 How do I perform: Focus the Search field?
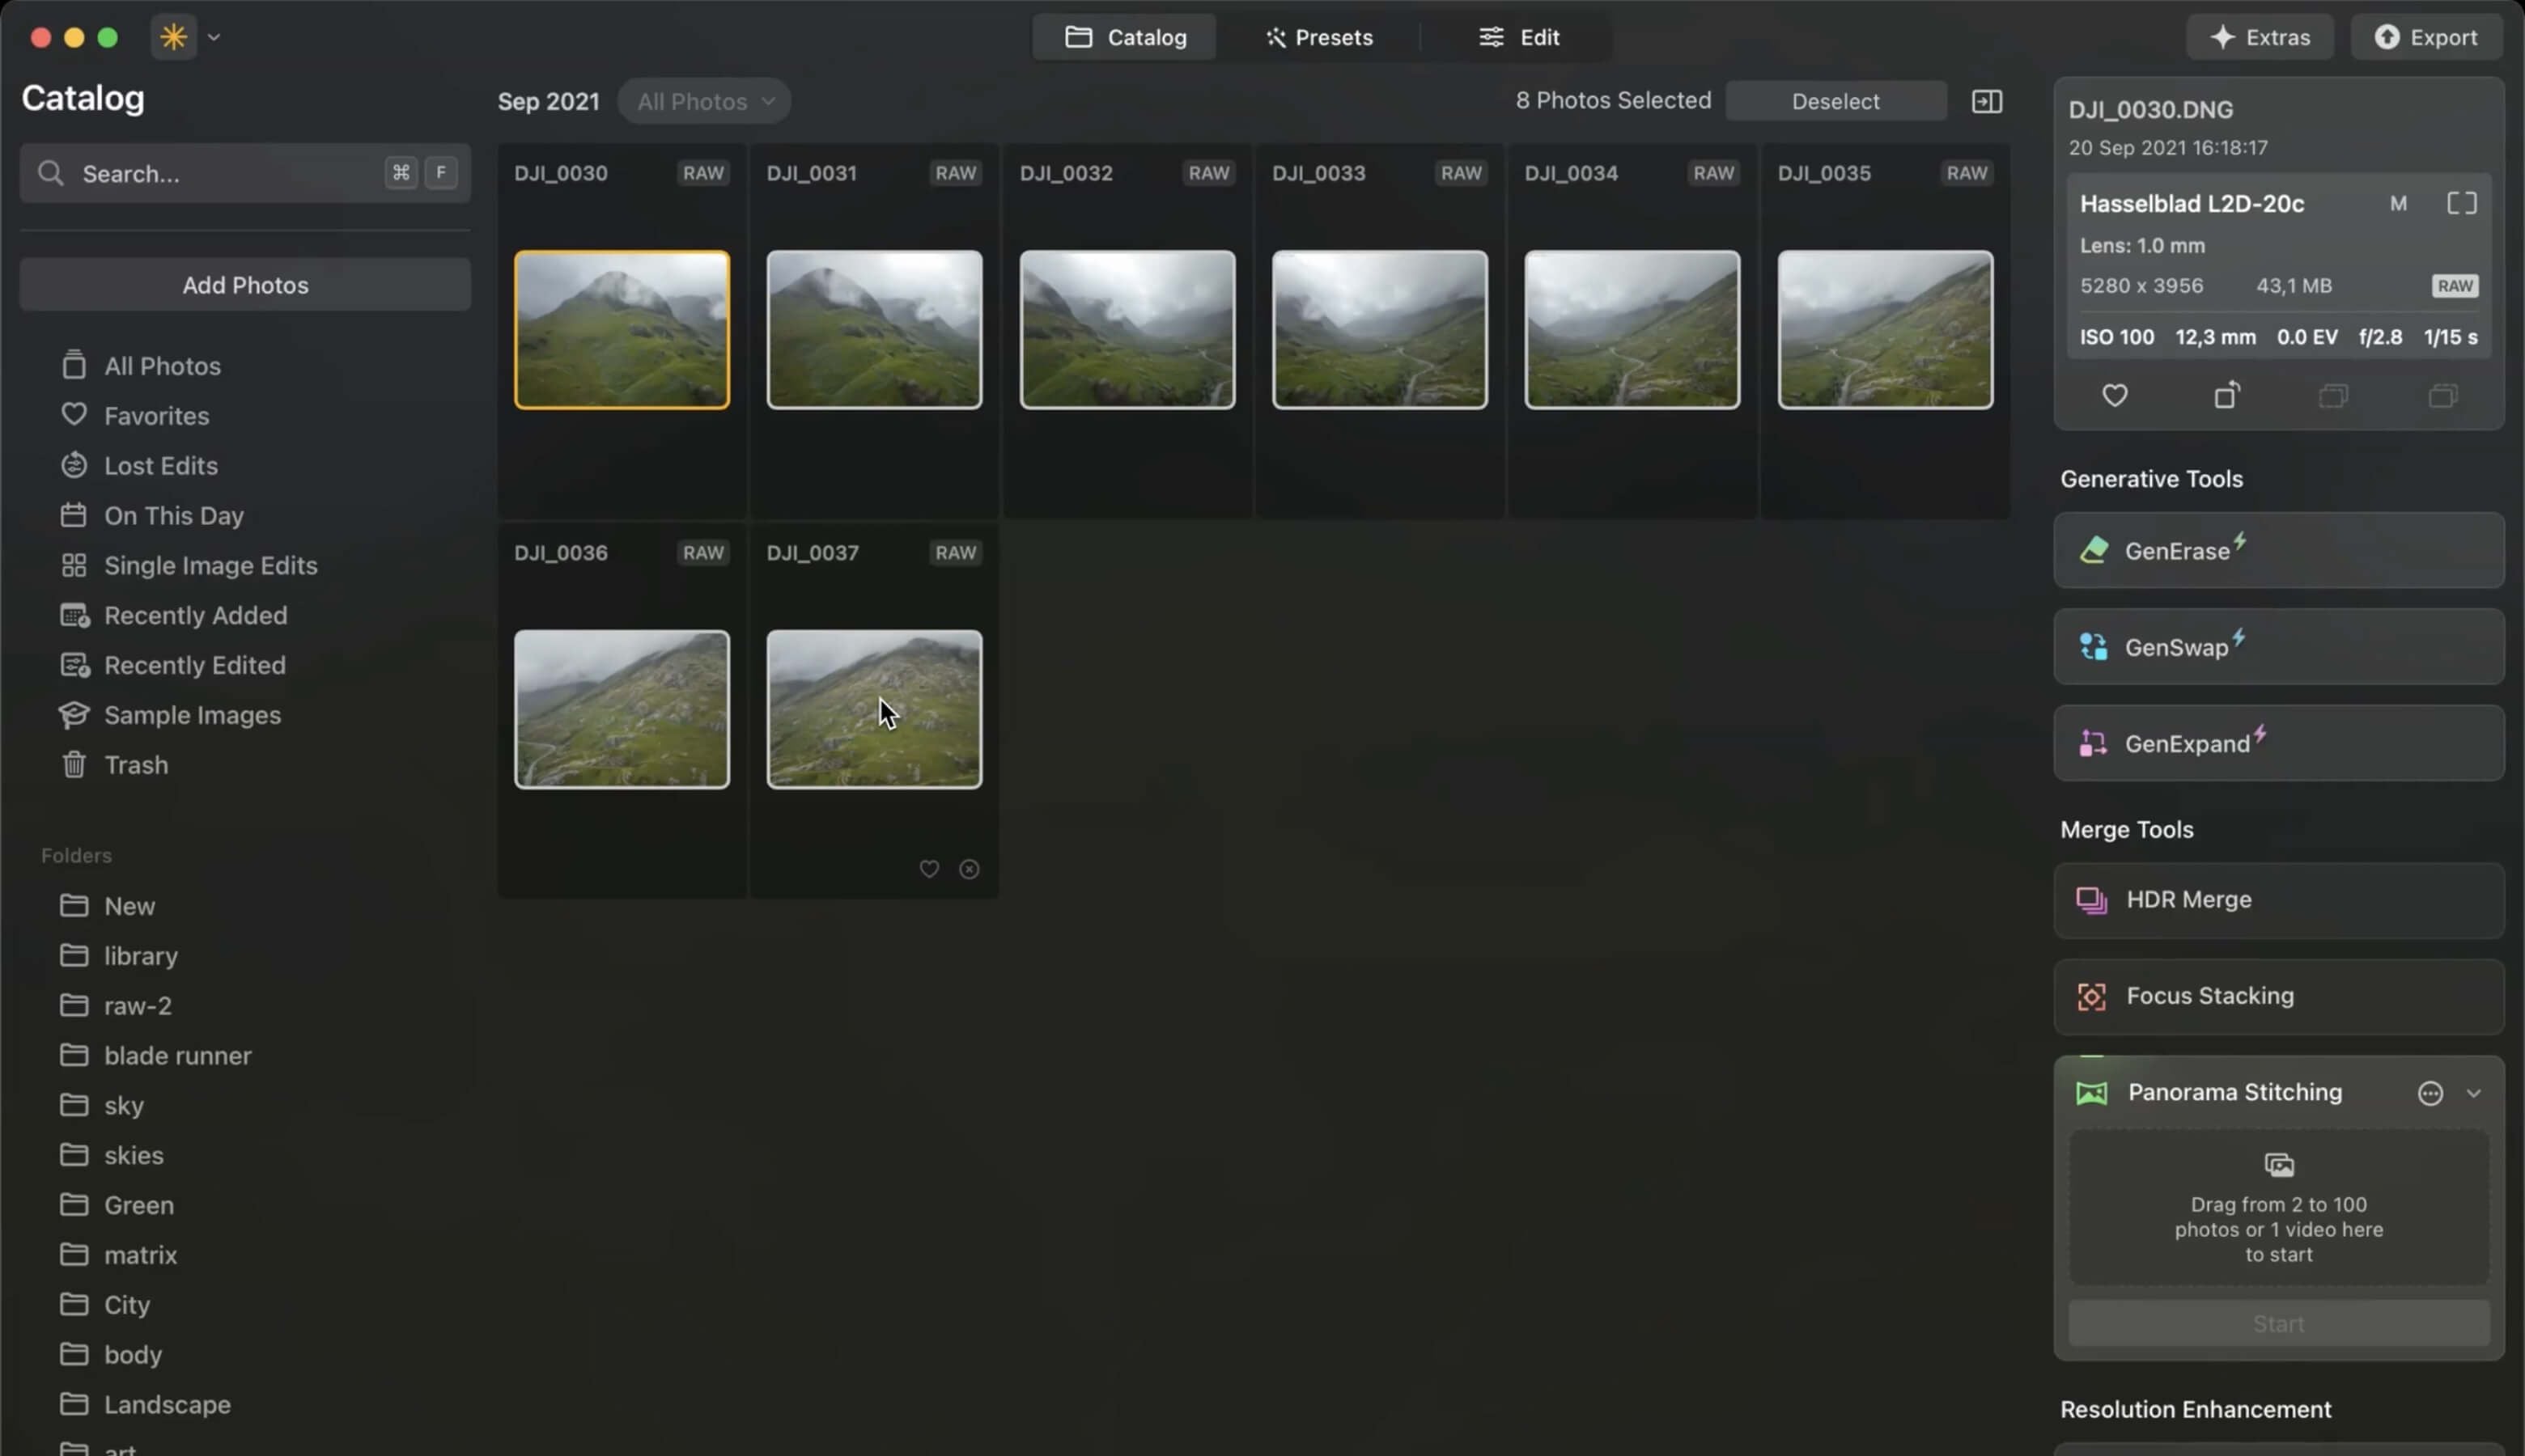pyautogui.click(x=245, y=173)
